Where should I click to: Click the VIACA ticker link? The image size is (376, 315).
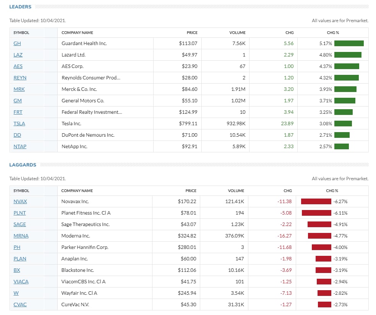point(21,282)
